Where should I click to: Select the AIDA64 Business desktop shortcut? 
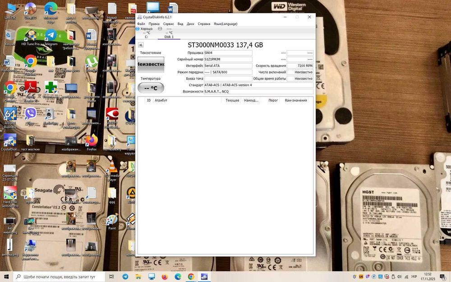tap(10, 118)
